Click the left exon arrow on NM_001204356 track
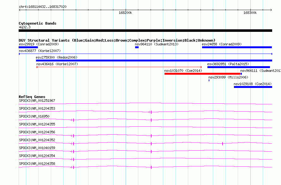Screen dimensions: 281x185 72,136
